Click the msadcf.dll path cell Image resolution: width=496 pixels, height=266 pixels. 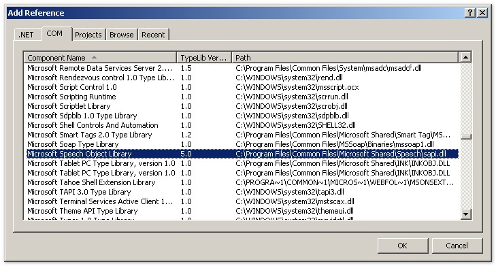pos(329,68)
